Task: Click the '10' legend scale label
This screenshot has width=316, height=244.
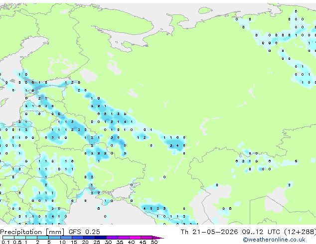Action: (62, 242)
